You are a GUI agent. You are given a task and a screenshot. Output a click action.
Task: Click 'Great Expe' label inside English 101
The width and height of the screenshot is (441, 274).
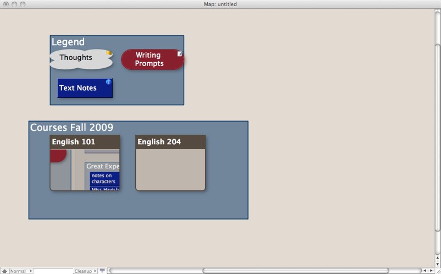pos(103,166)
